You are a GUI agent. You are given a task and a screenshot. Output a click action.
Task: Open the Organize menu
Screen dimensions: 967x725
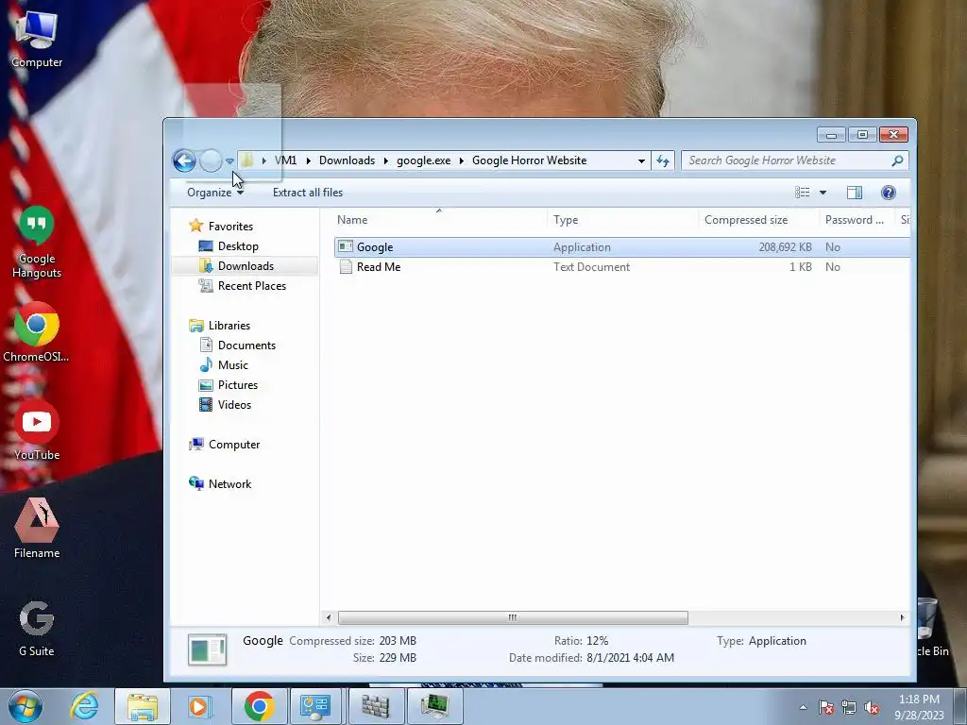point(215,193)
